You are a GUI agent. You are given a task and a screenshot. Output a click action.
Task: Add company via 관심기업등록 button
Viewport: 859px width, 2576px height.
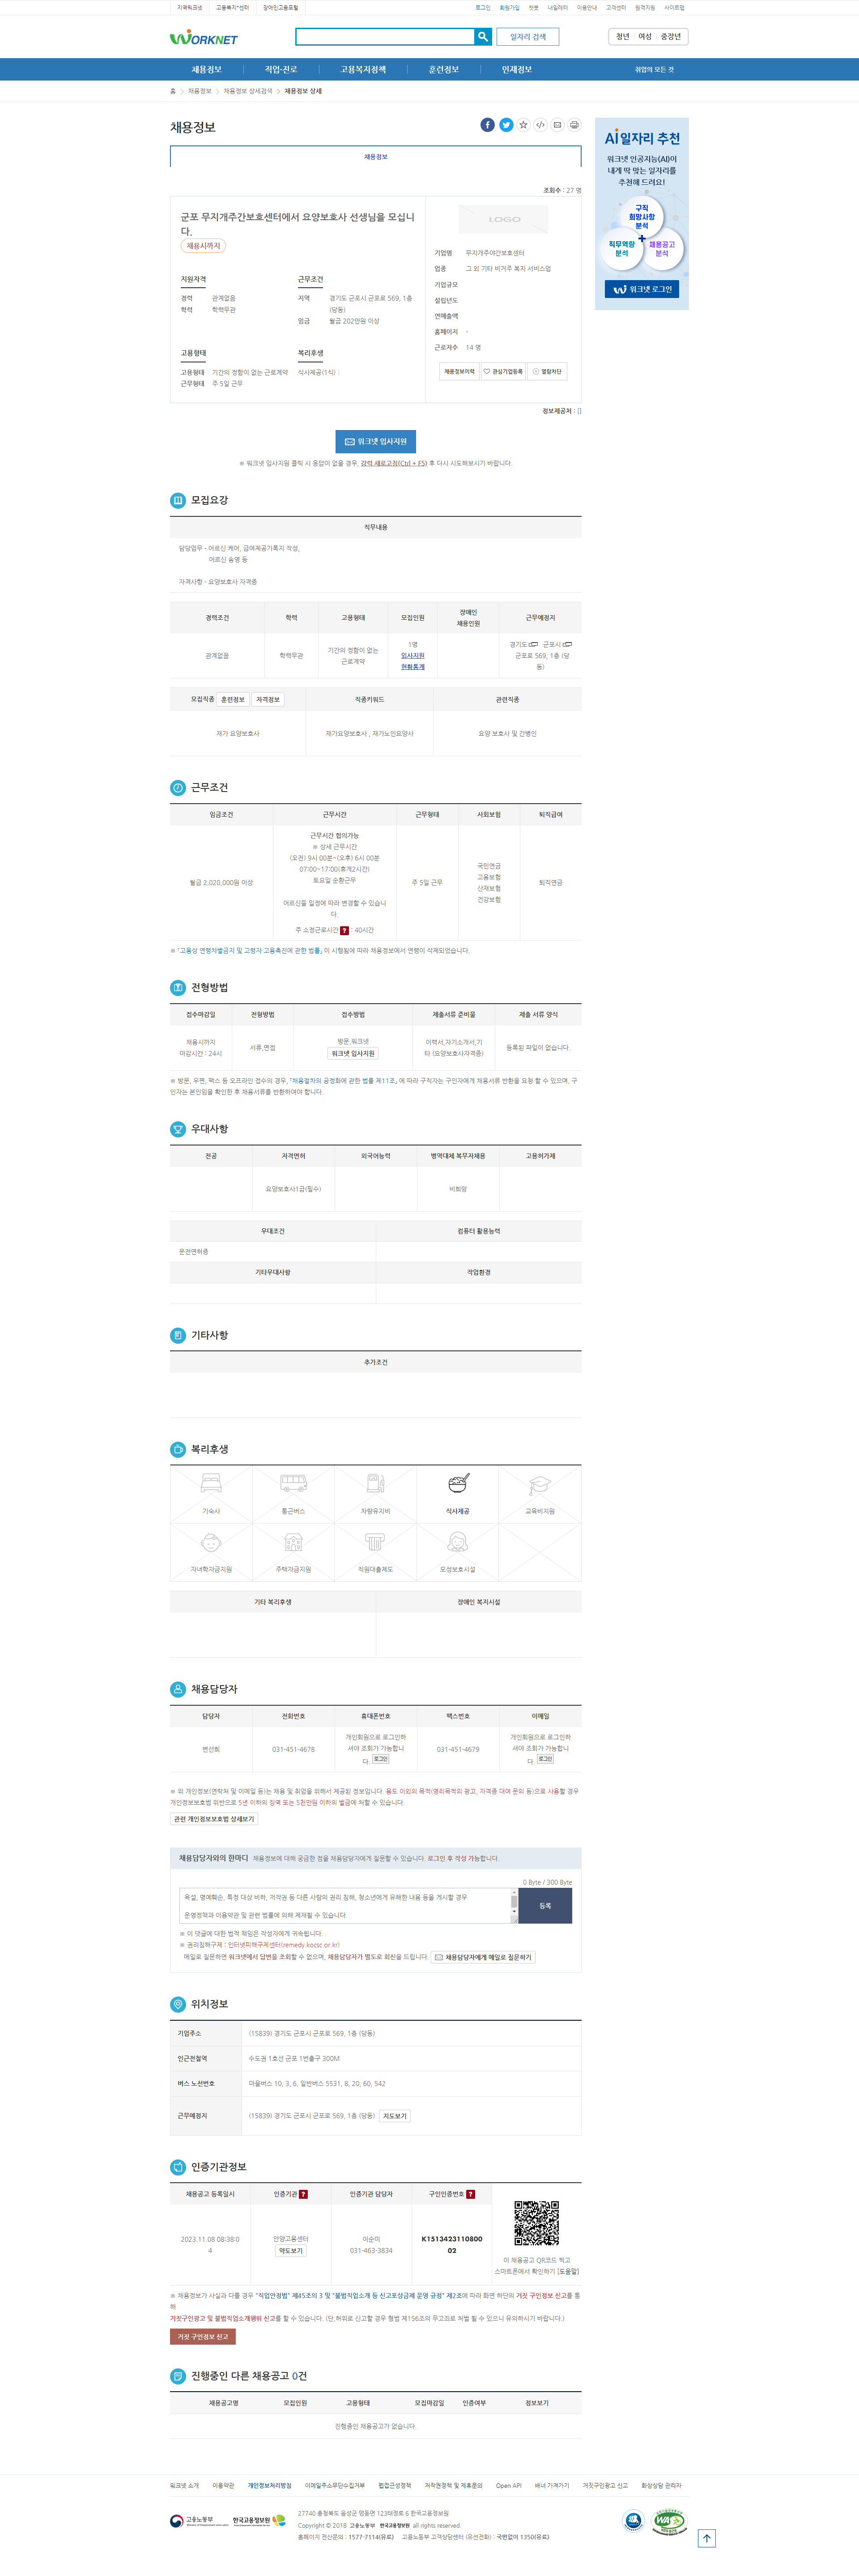[x=503, y=371]
